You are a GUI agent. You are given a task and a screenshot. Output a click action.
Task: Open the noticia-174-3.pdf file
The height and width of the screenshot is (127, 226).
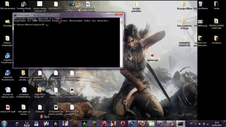(x=8, y=109)
